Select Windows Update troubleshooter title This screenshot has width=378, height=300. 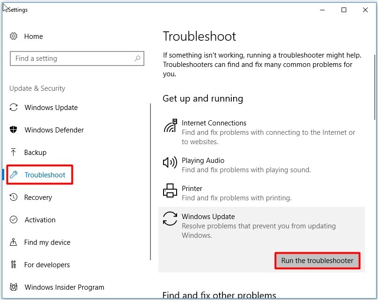(x=208, y=216)
